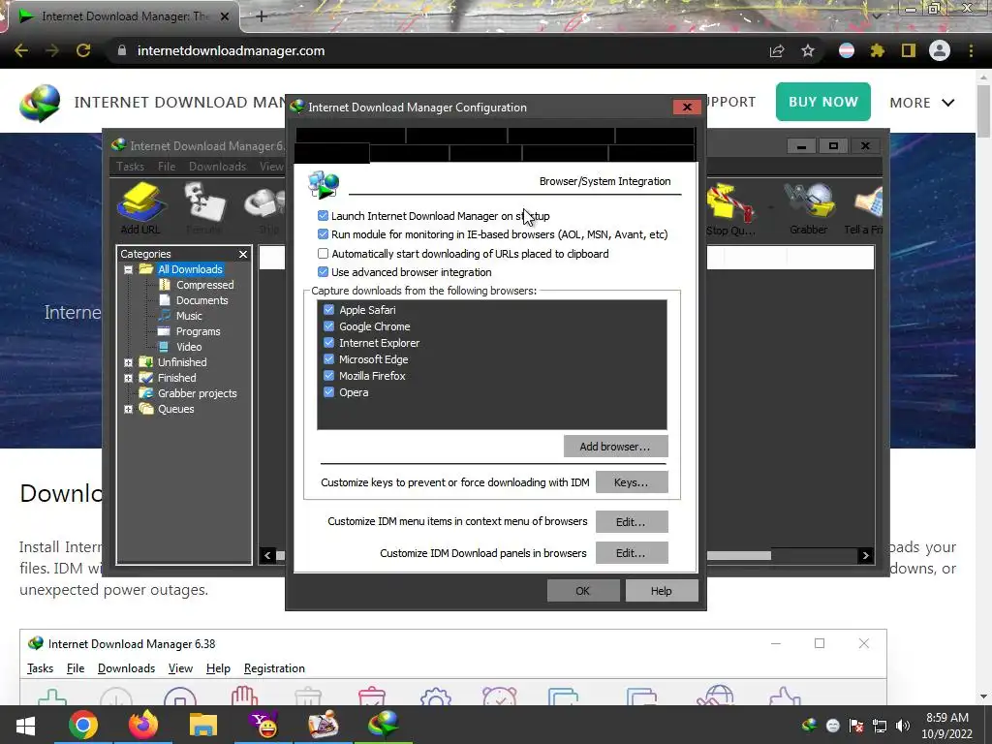This screenshot has height=744, width=992.
Task: Click the Add browser... button
Action: [615, 447]
